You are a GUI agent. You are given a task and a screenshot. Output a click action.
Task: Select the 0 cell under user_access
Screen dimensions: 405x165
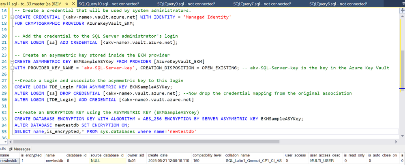pyautogui.click(x=296, y=161)
